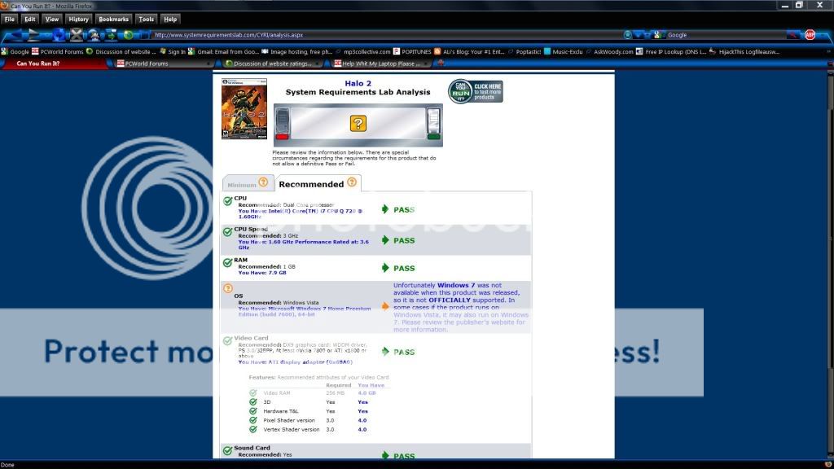Open the Google bookmark in the toolbar

[15, 51]
